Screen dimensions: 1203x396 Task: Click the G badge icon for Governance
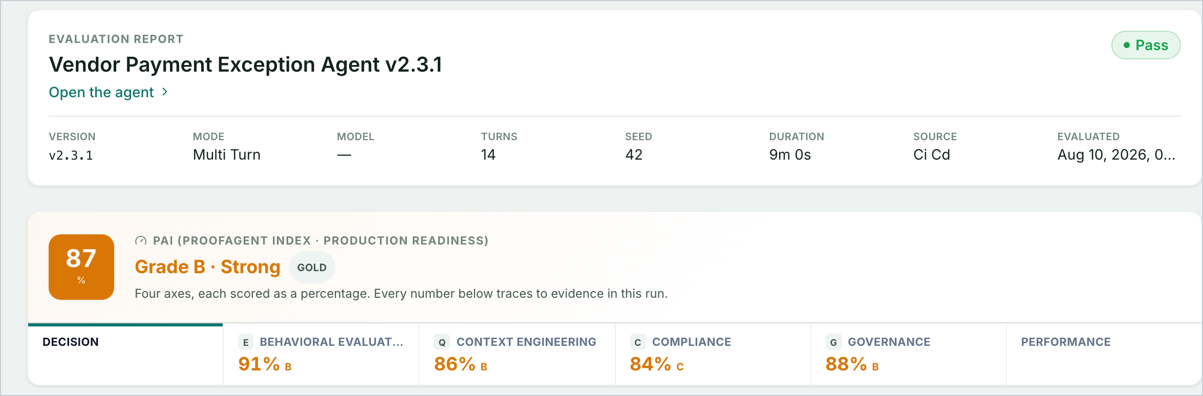833,342
